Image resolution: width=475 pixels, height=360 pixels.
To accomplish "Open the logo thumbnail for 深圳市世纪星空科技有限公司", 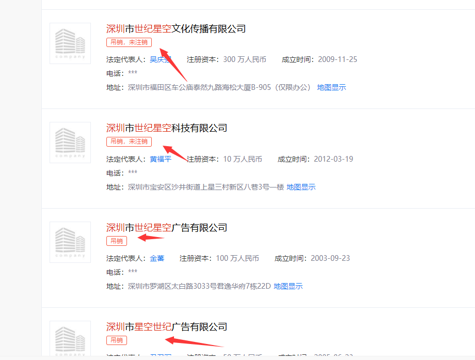I will coord(70,143).
